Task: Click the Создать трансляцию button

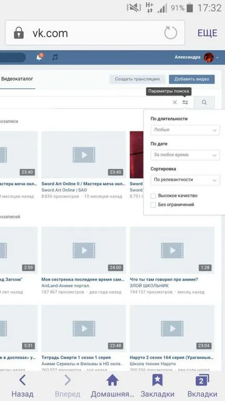Action: click(137, 79)
